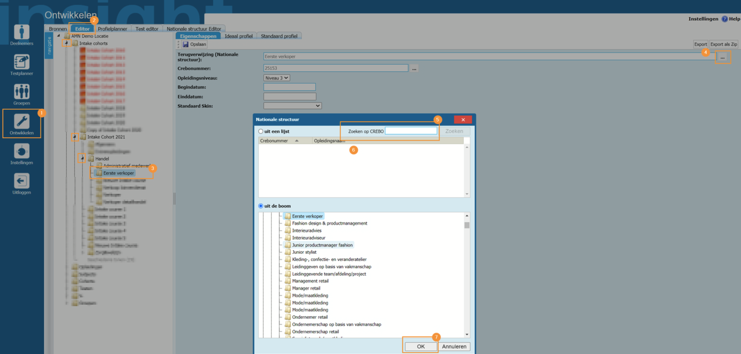The width and height of the screenshot is (741, 354).
Task: Switch to the Profielplanner tab
Action: [x=112, y=29]
